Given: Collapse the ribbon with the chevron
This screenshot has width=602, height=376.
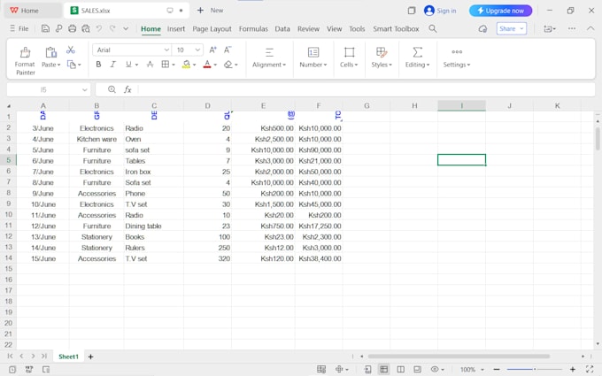Looking at the screenshot, I should tap(590, 28).
